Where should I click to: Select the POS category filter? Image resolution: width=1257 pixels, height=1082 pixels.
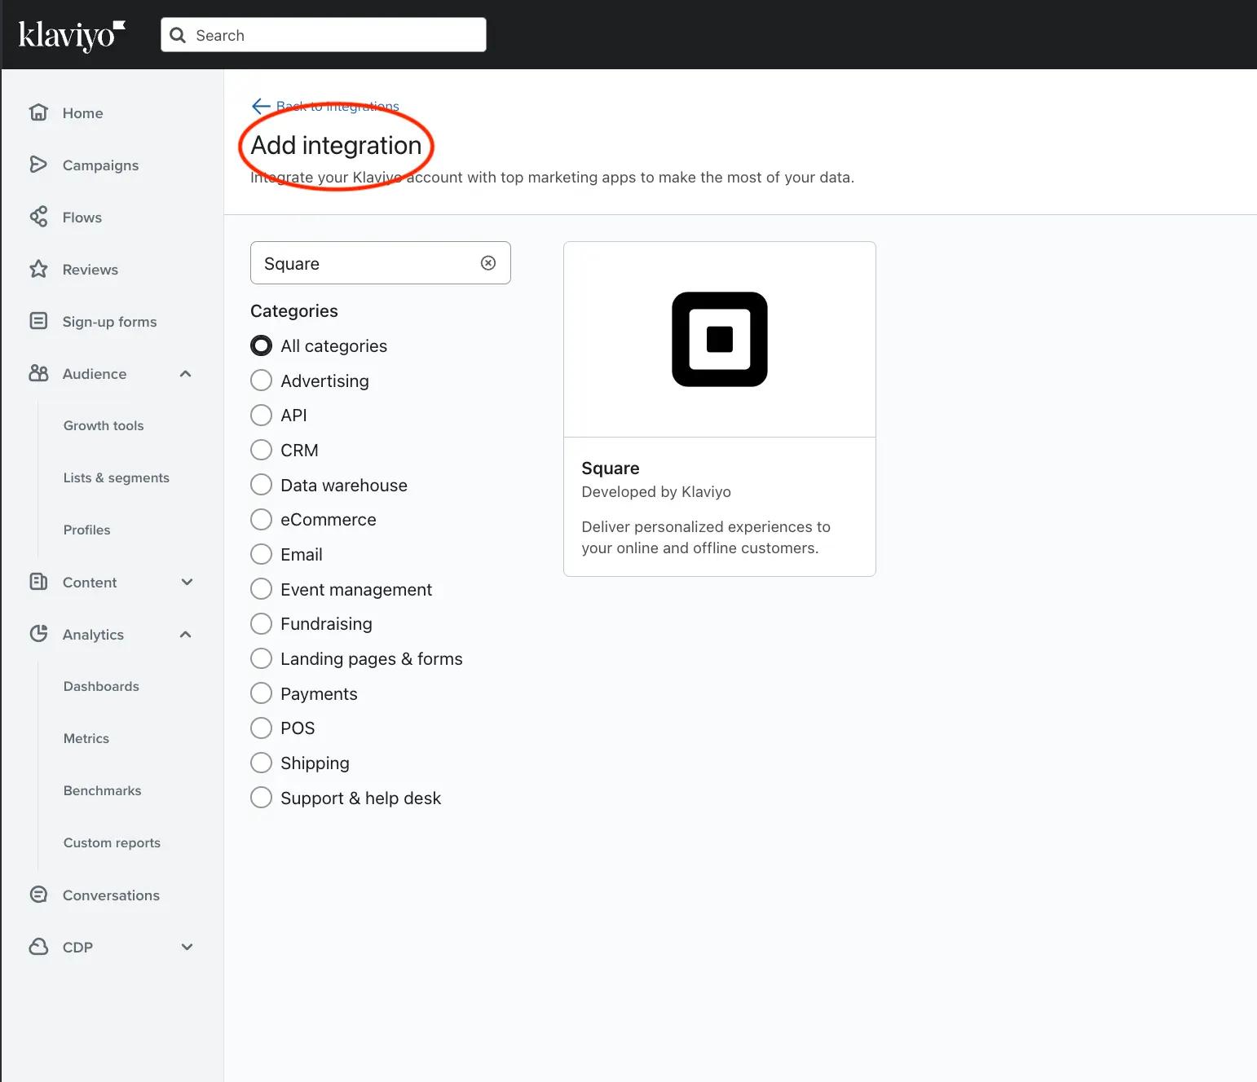(261, 728)
